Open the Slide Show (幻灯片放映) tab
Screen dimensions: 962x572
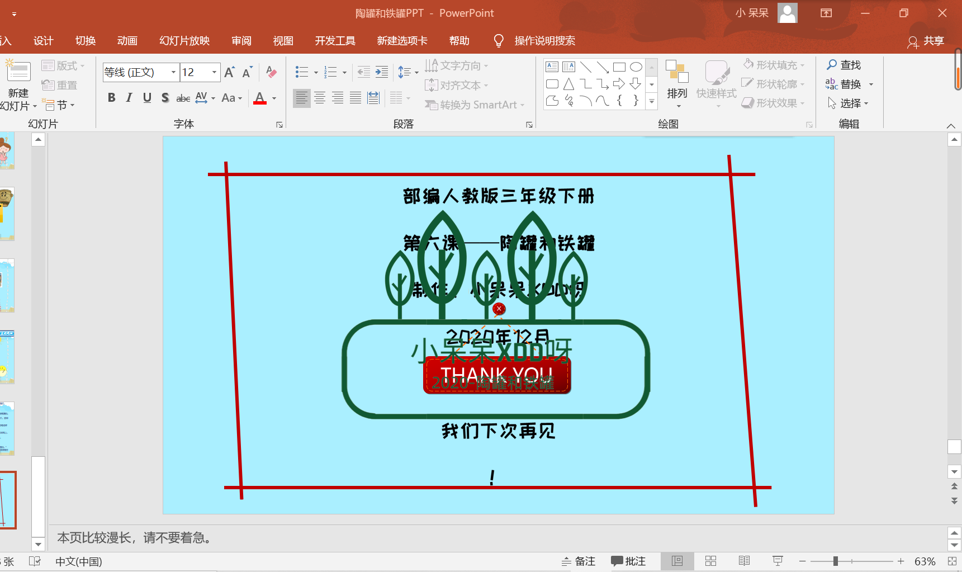(x=184, y=41)
